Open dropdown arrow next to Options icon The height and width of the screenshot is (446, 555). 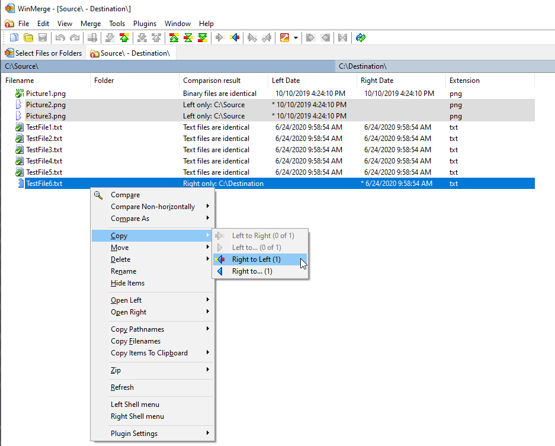(296, 38)
